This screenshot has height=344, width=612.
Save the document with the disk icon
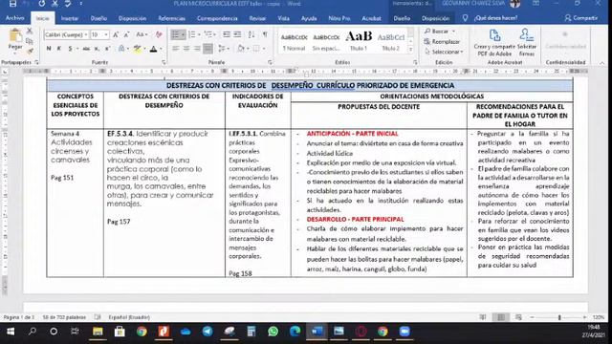click(12, 4)
